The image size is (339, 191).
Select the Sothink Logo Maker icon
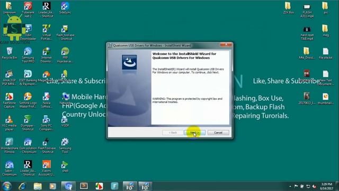pos(28,100)
